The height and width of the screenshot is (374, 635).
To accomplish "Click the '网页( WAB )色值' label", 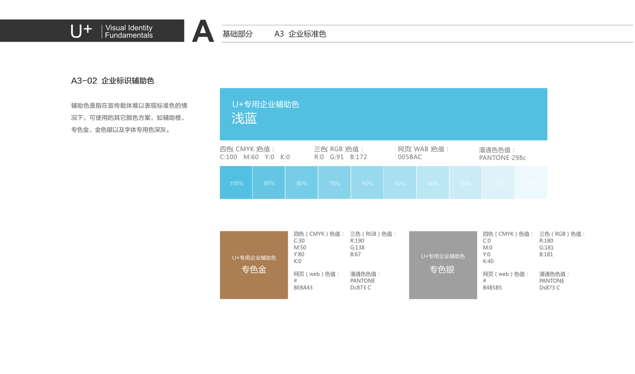I will click(x=423, y=149).
